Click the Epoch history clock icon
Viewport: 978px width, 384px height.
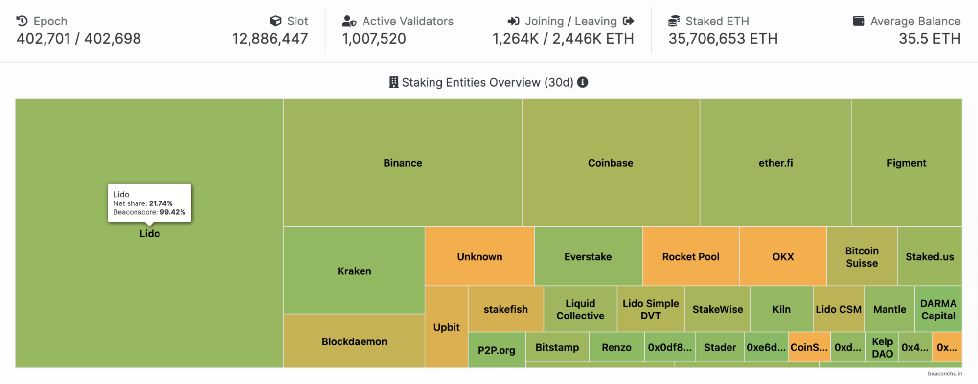pyautogui.click(x=22, y=21)
